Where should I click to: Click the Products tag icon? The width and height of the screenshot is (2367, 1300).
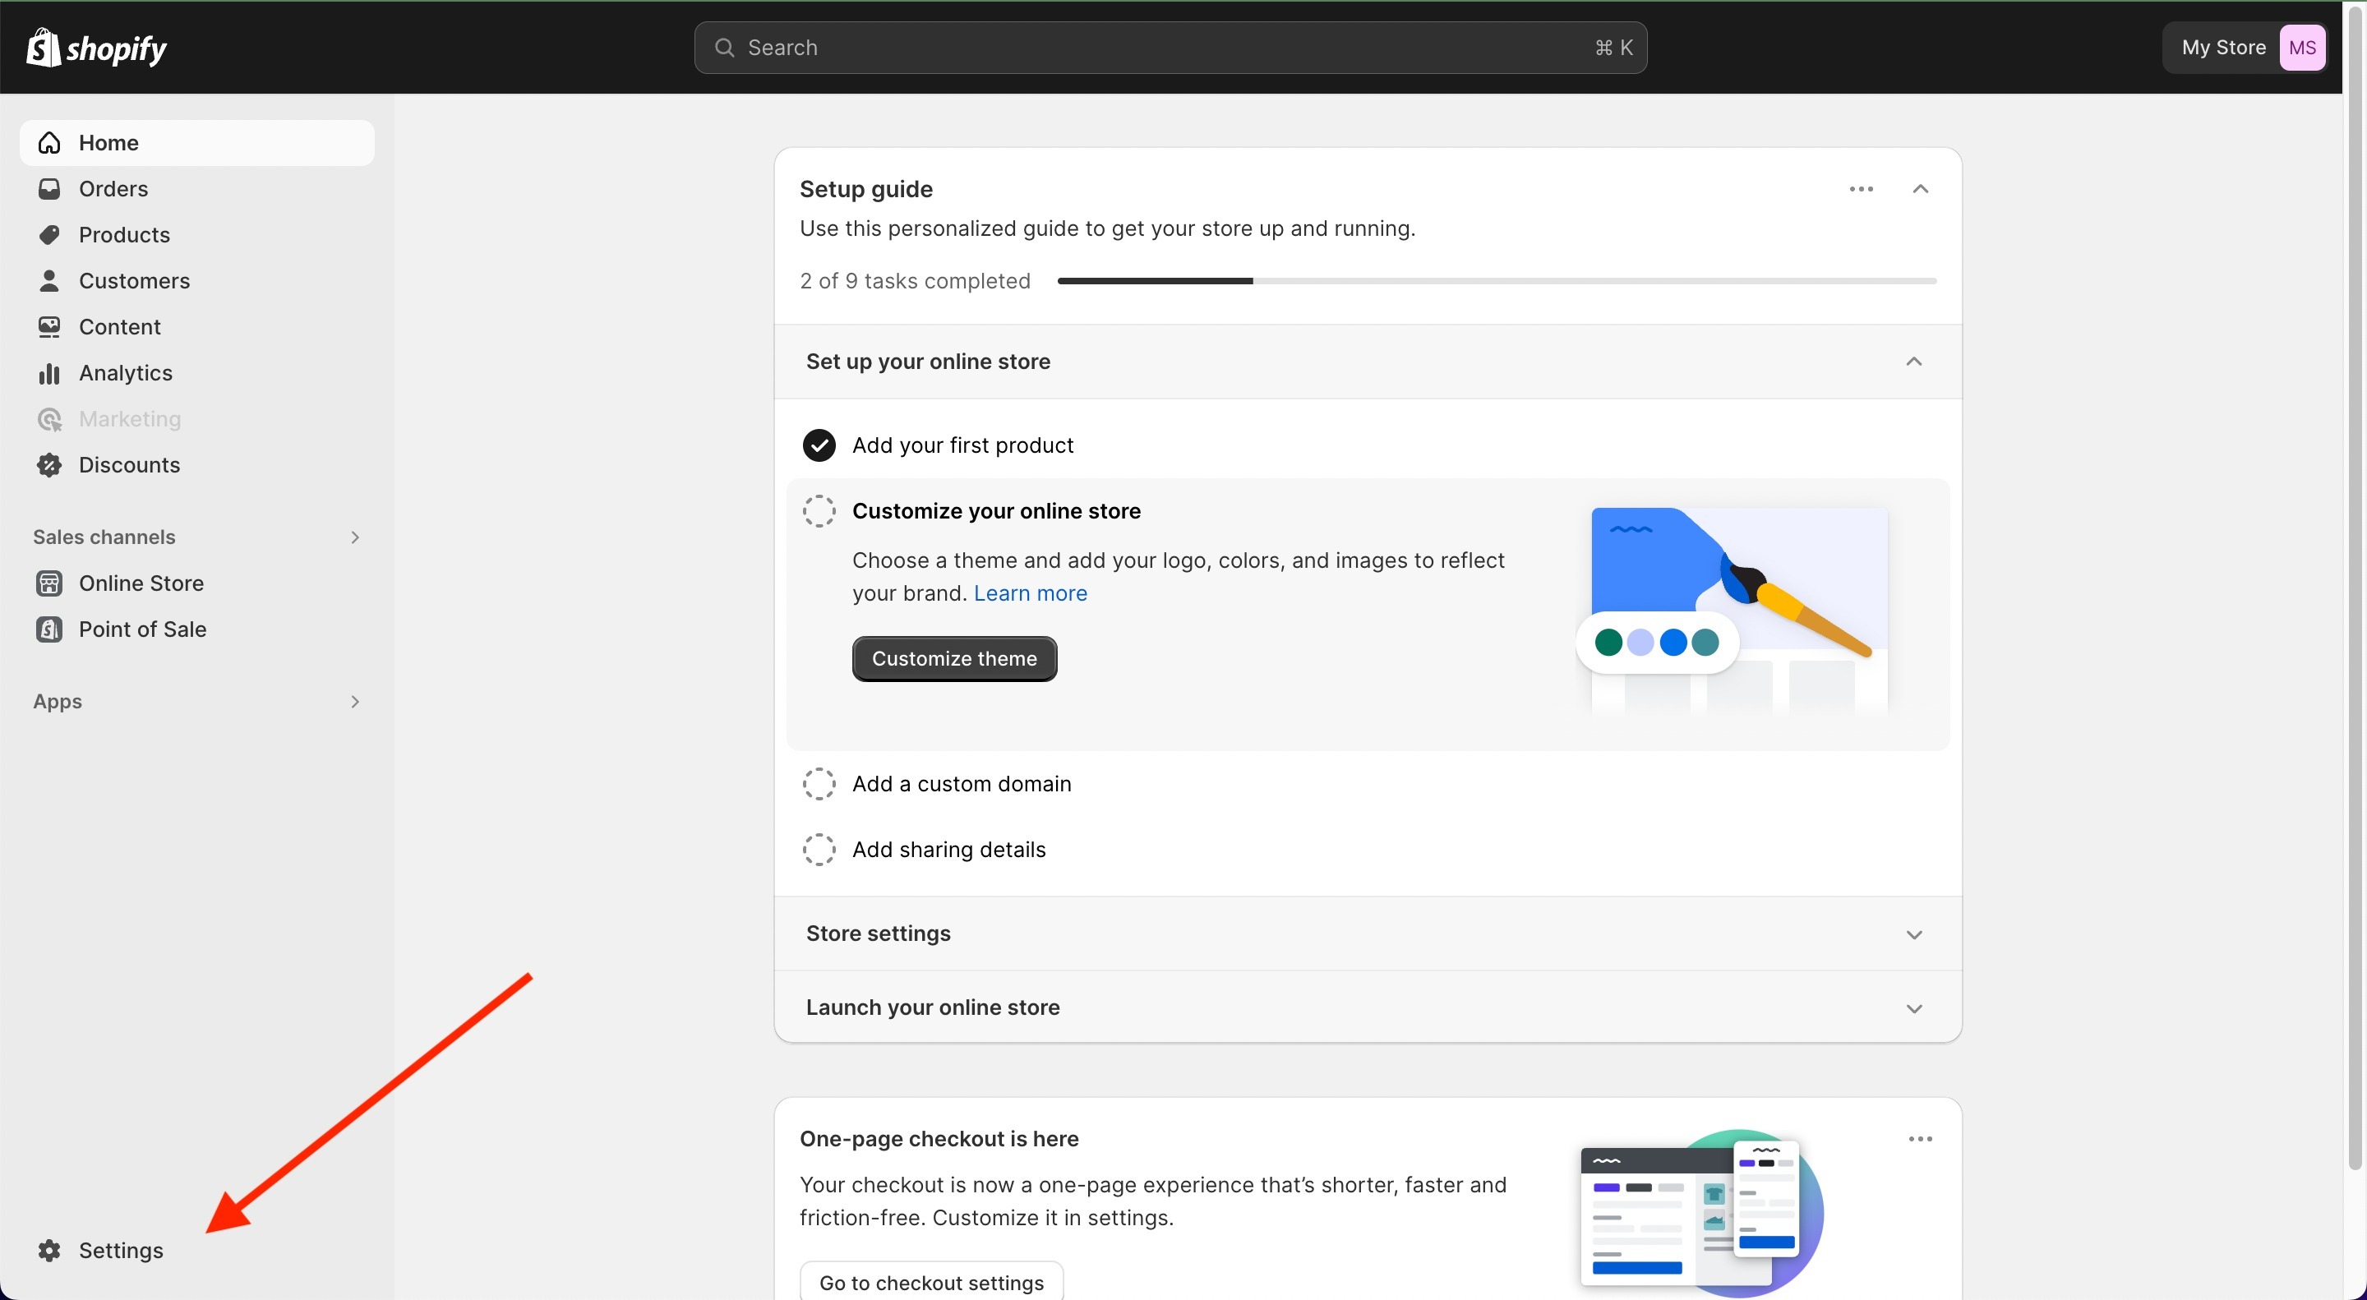(49, 234)
